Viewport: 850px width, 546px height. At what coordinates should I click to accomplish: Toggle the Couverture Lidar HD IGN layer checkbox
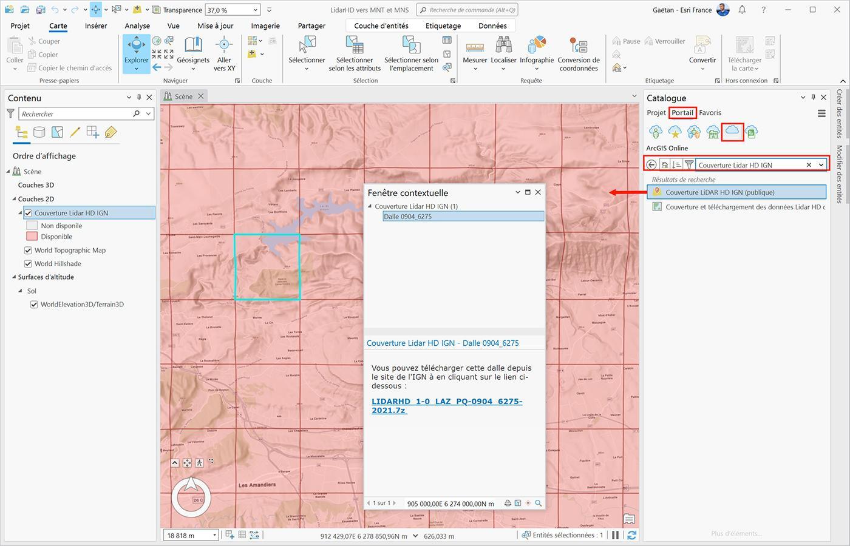tap(28, 213)
